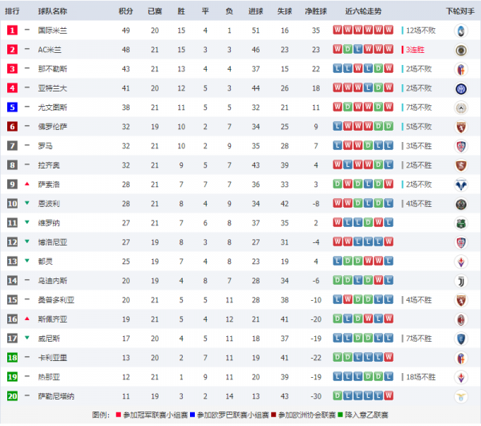Sort by 净胜球 column header
The height and width of the screenshot is (426, 481).
pos(316,11)
